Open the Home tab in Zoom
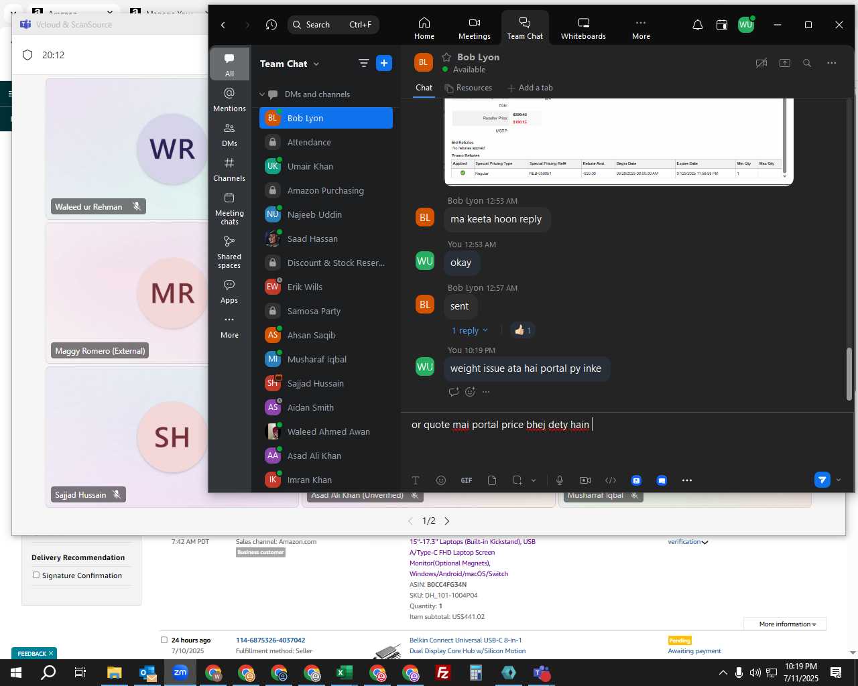The height and width of the screenshot is (686, 858). click(x=424, y=29)
